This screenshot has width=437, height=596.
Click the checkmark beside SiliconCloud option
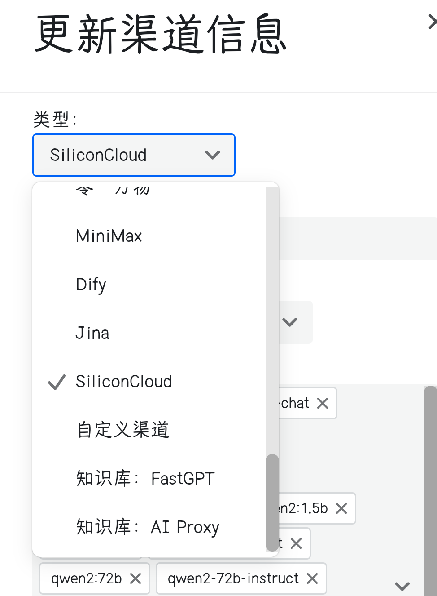tap(57, 382)
